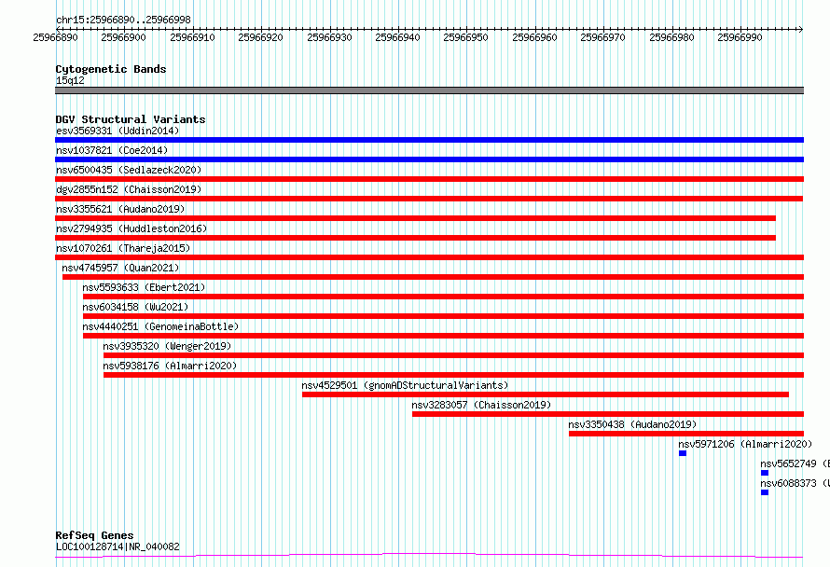Click the blue bar under esv3569331
The image size is (830, 567).
point(429,140)
